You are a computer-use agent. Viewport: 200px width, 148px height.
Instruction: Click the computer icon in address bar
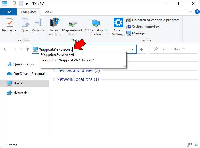(35, 49)
